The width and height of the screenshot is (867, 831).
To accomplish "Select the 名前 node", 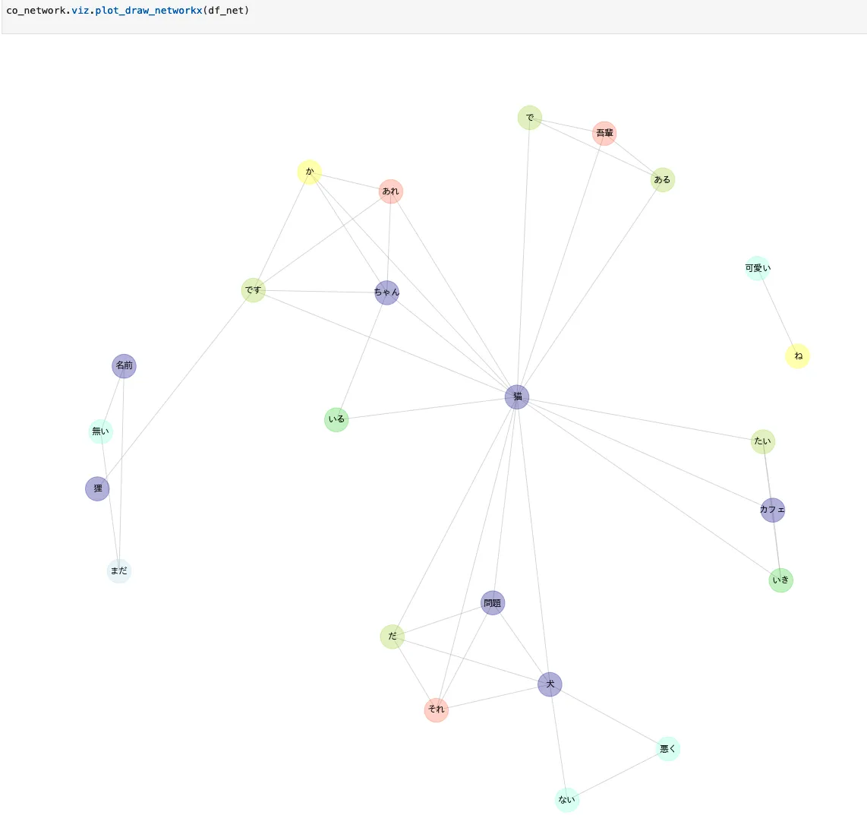I will (x=124, y=365).
